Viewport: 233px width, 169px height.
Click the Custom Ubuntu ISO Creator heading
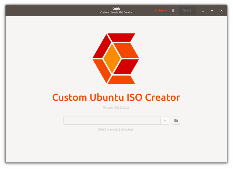click(x=116, y=97)
